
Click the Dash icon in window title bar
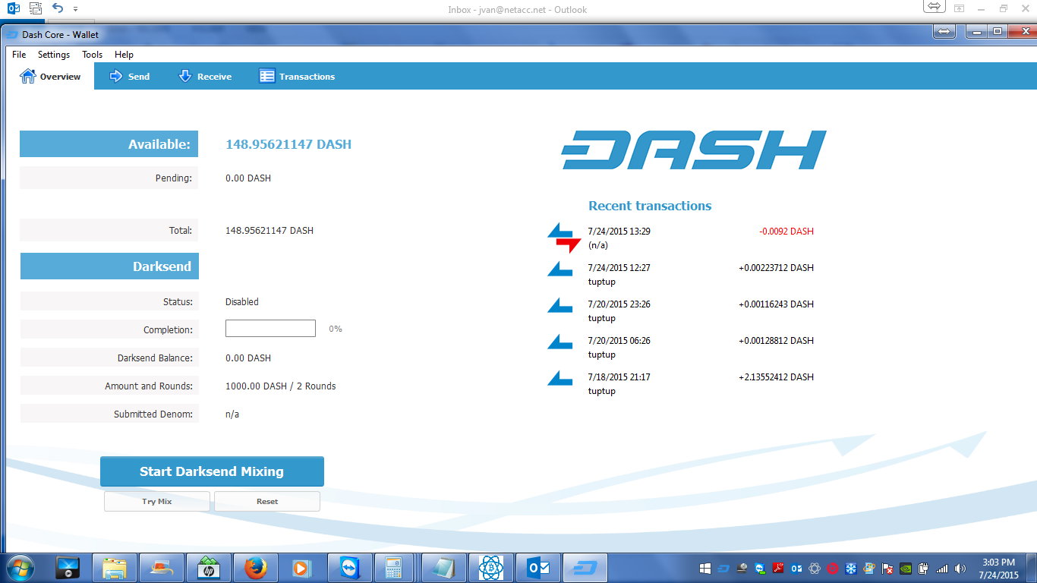coord(11,34)
